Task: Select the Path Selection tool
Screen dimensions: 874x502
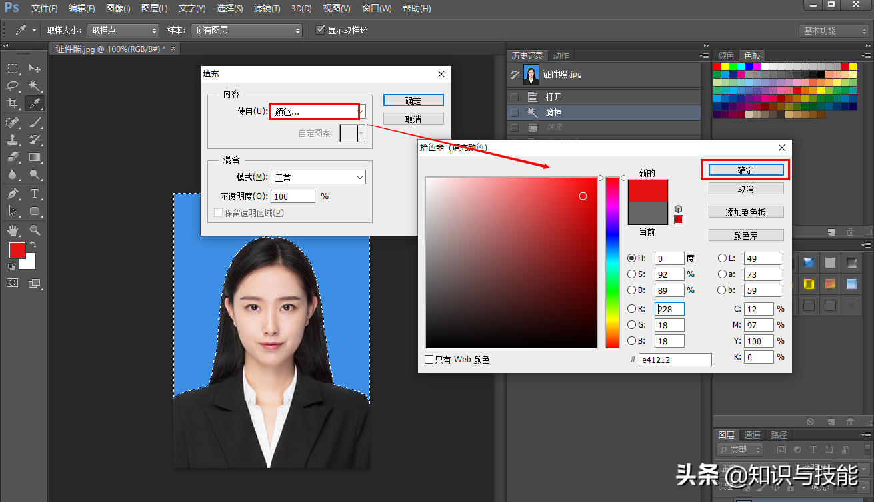Action: tap(13, 211)
